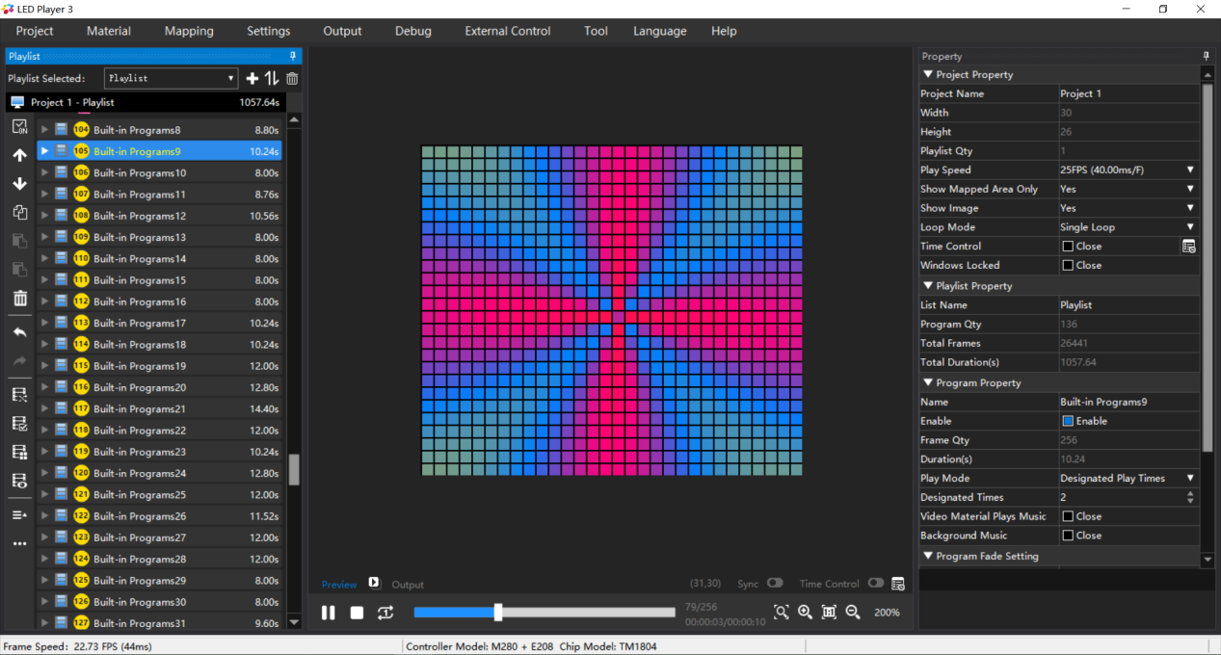Click the zoom in magnifier icon
Screen dimensions: 1221x655
click(805, 612)
